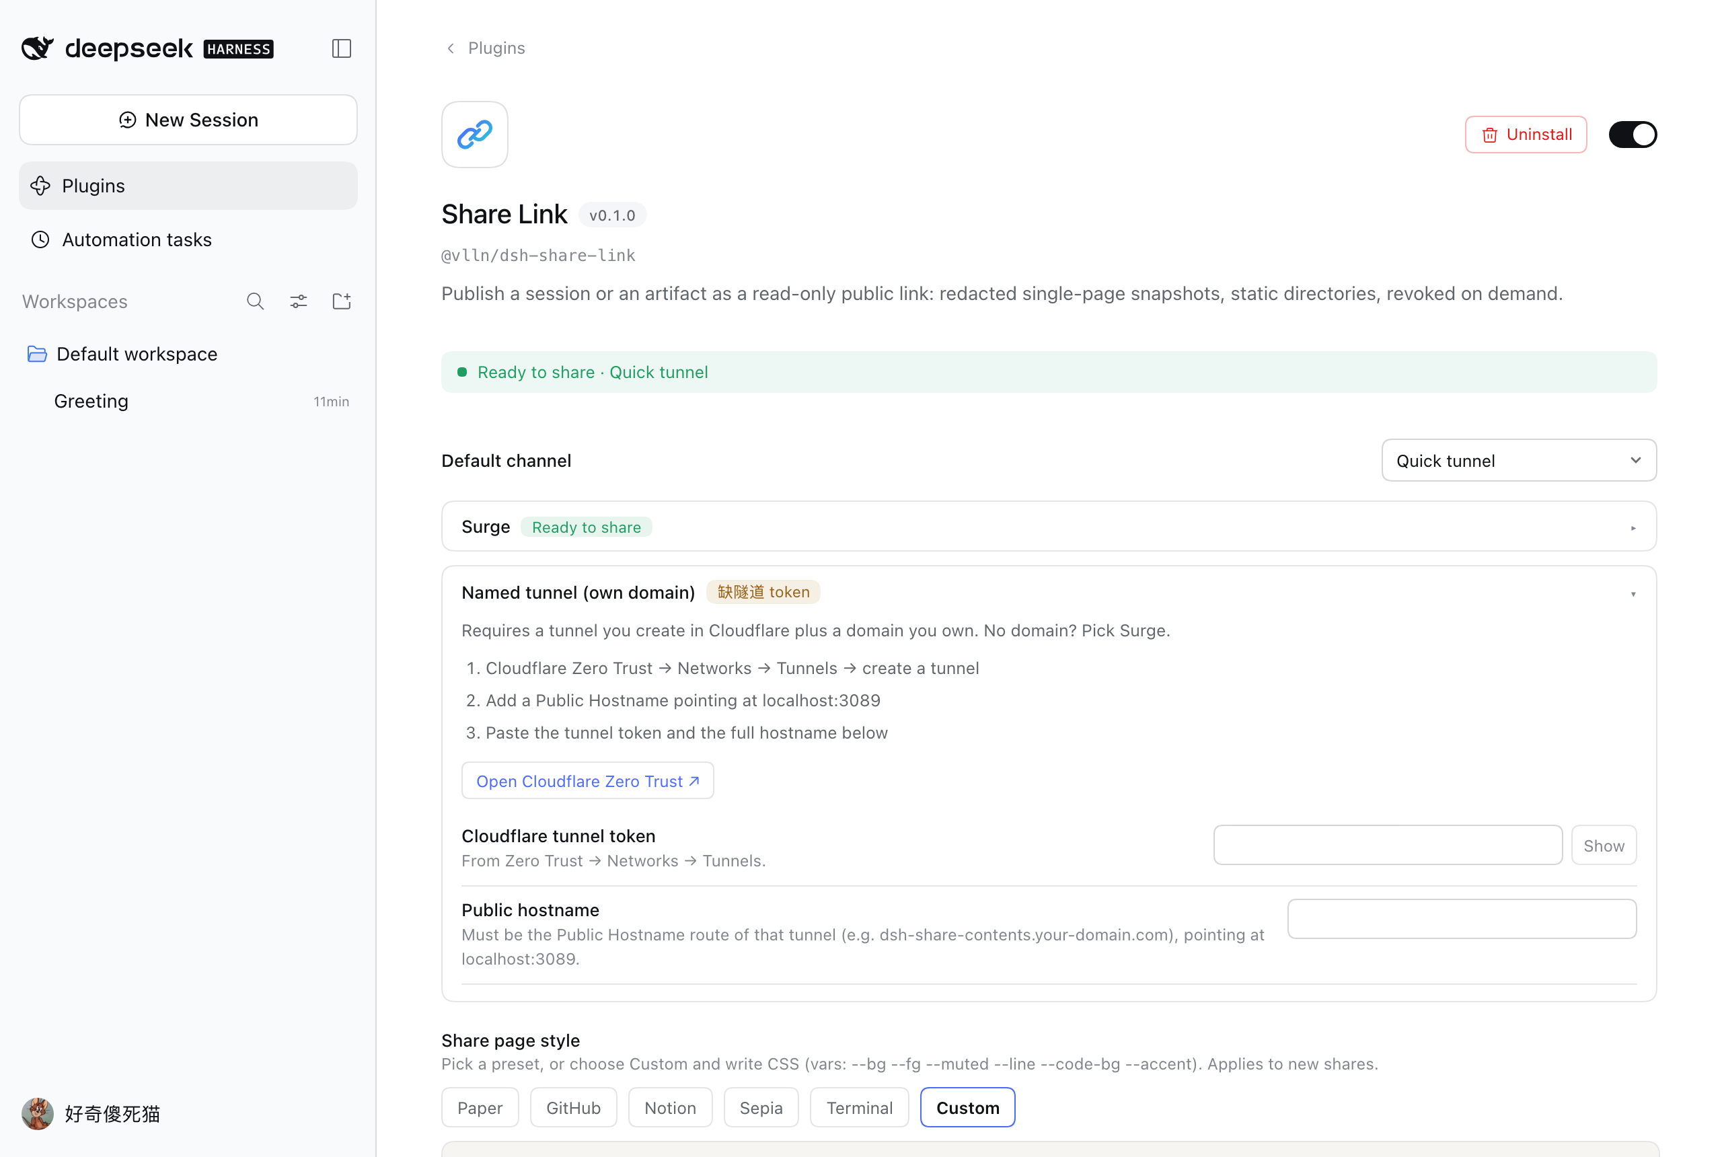The height and width of the screenshot is (1157, 1722).
Task: Open Plugins in sidebar
Action: pos(188,186)
